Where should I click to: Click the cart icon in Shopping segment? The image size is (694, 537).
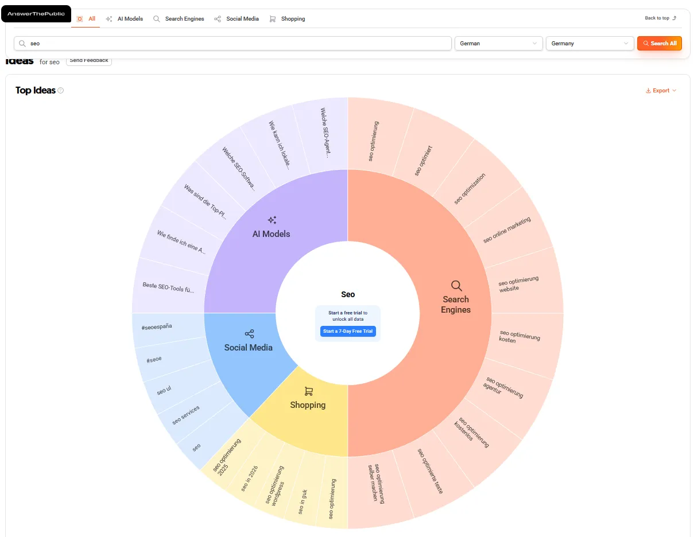(x=308, y=391)
